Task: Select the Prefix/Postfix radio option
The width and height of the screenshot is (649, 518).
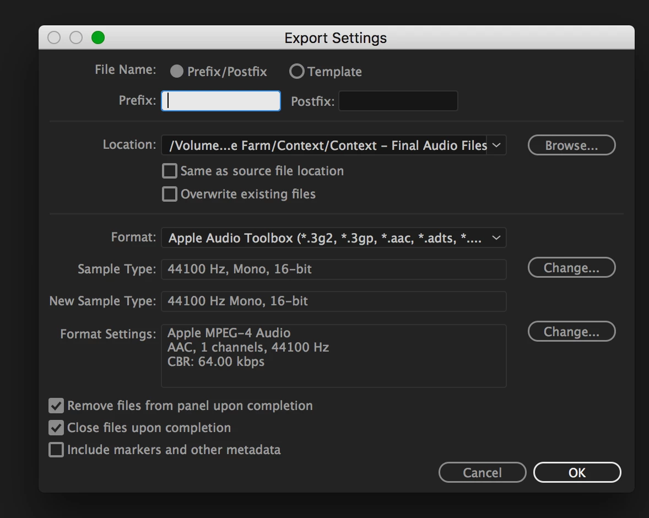Action: pos(177,72)
